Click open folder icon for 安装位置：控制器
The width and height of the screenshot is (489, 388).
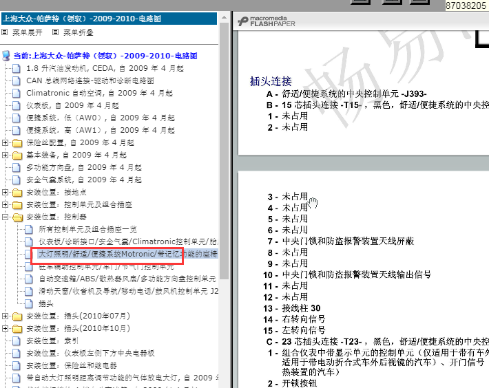pos(18,217)
